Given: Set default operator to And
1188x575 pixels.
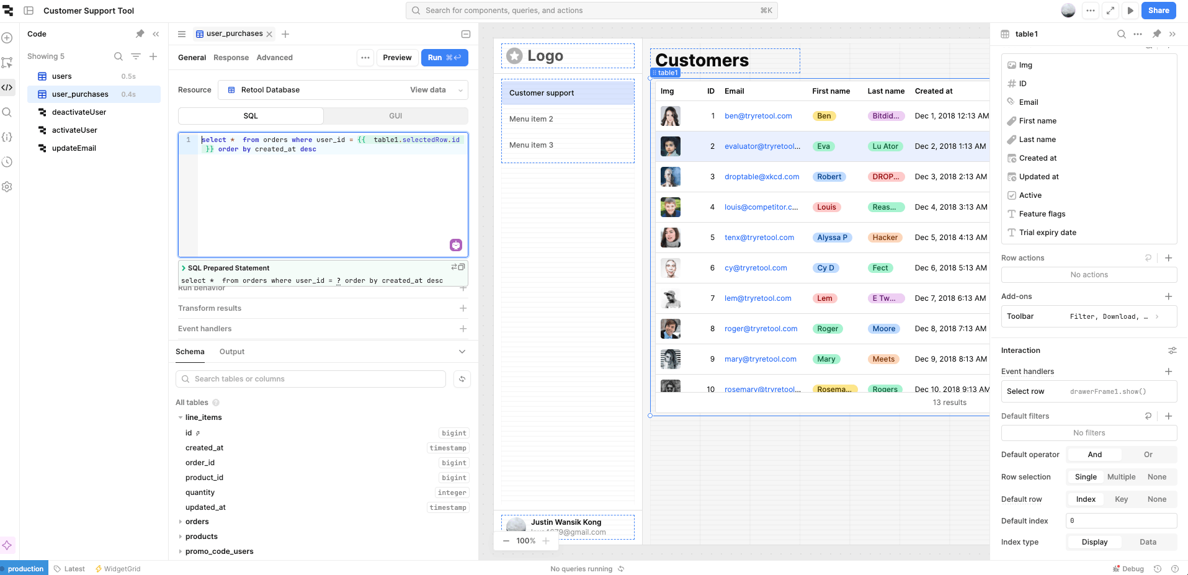Looking at the screenshot, I should click(1095, 455).
